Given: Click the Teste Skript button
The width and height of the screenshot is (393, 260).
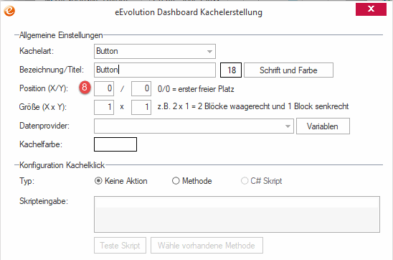Looking at the screenshot, I should click(x=120, y=245).
